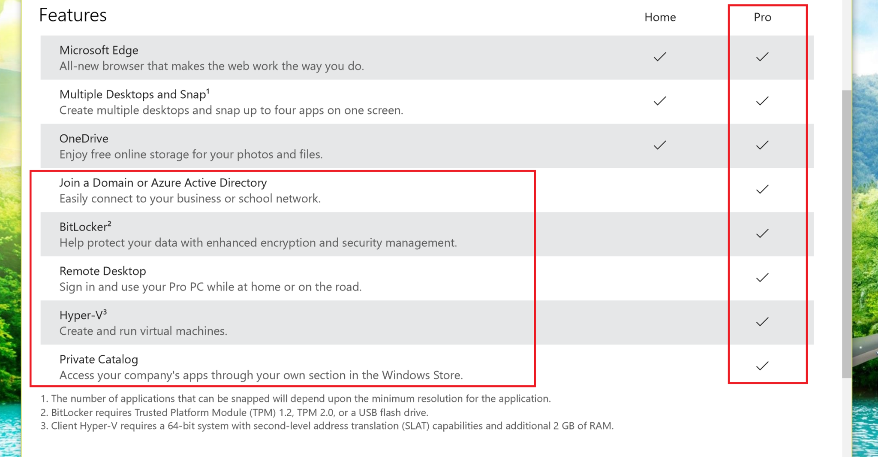Click Pro checkmark for Join a Domain
The width and height of the screenshot is (878, 457).
click(x=762, y=190)
